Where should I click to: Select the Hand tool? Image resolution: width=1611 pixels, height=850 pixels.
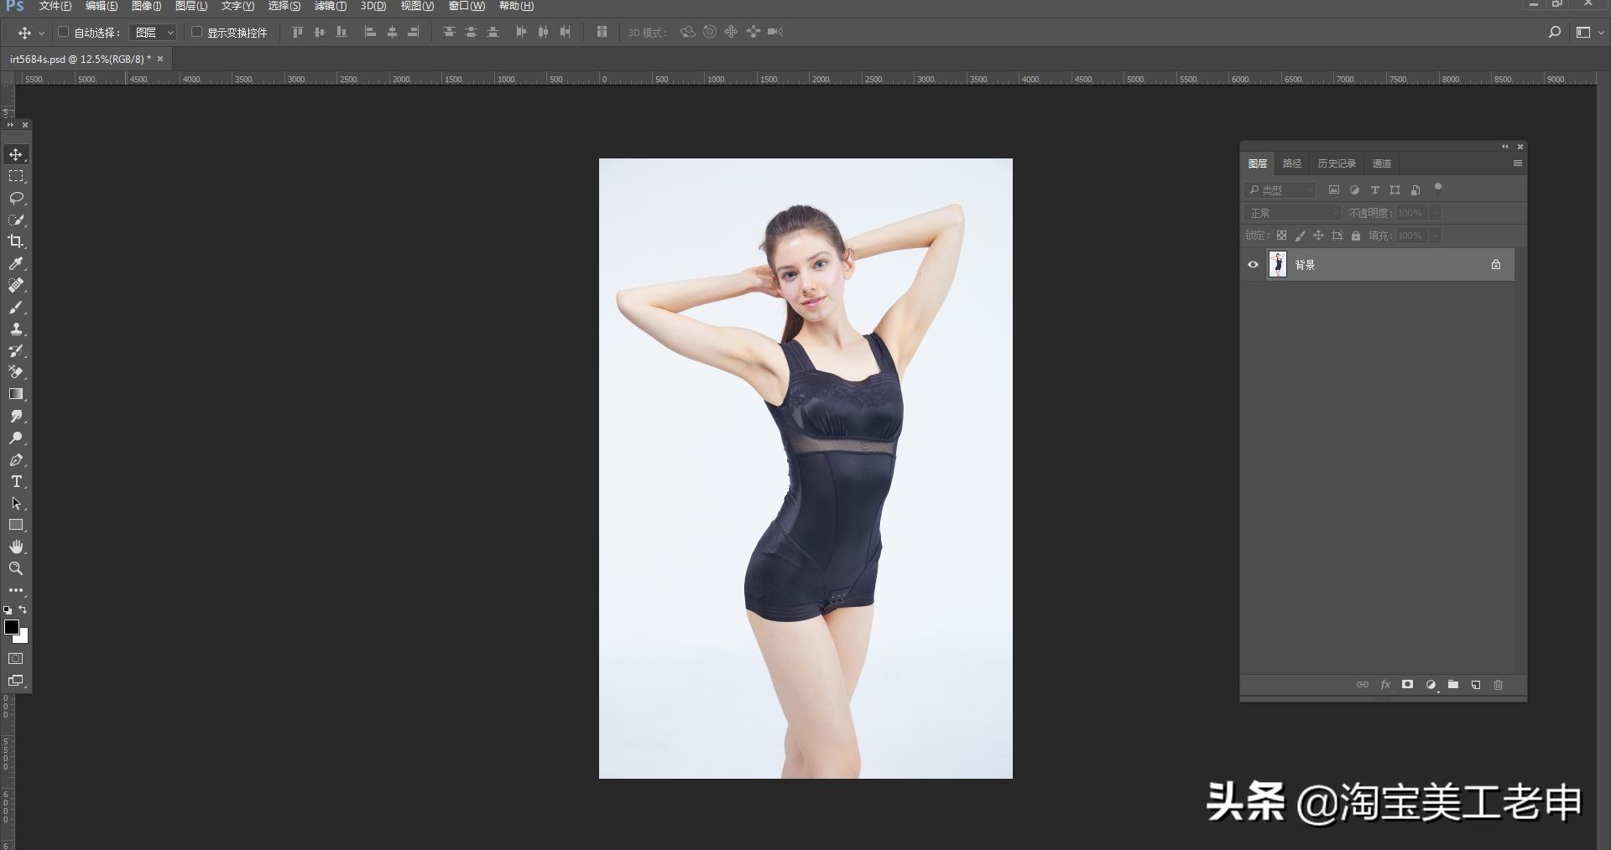tap(16, 547)
